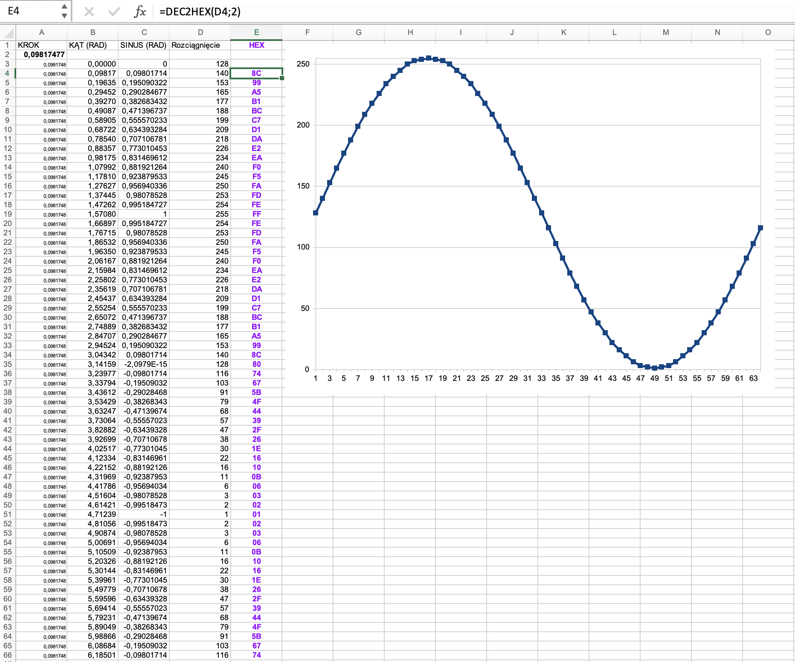
Task: Select row 19 header
Action: pos(7,214)
